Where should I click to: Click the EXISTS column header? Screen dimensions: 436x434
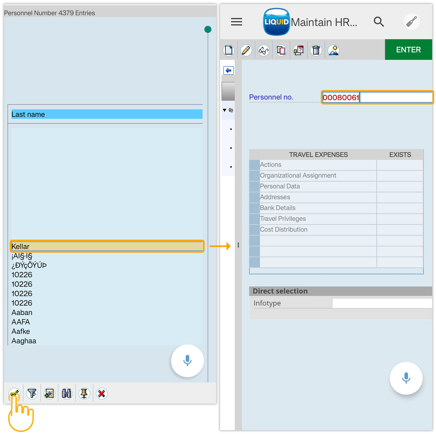coord(400,154)
